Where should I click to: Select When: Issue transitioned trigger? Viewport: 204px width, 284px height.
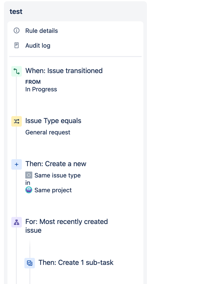click(x=64, y=71)
